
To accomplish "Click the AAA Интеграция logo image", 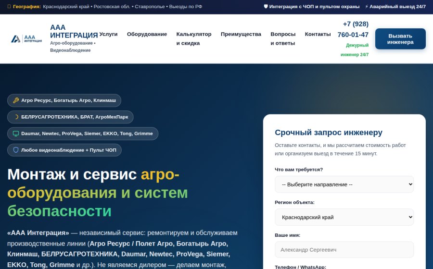I will click(x=26, y=39).
